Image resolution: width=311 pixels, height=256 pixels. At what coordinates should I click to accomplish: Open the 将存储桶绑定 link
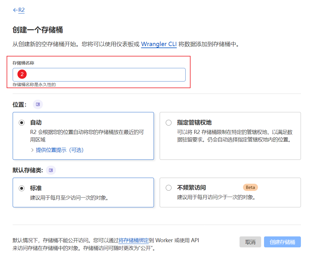coord(133,240)
